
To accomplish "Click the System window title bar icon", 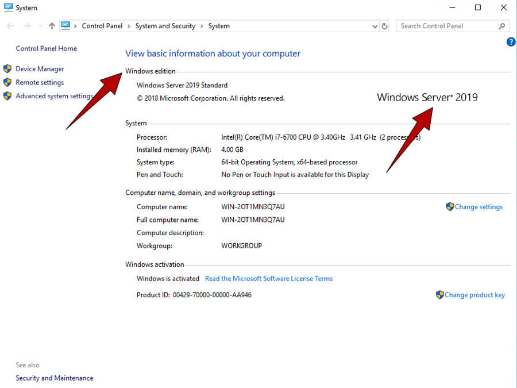I will pos(8,7).
